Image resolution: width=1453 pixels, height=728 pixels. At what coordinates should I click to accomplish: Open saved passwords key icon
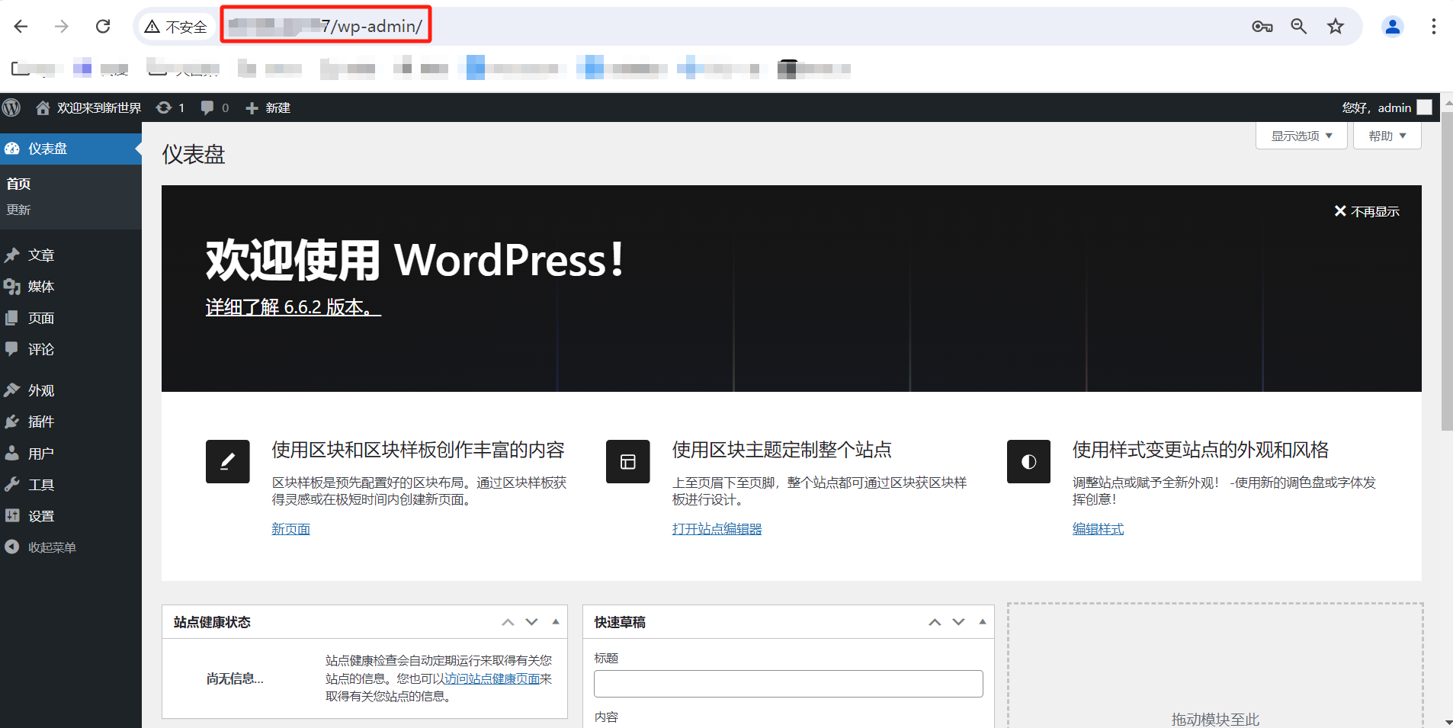pos(1262,27)
